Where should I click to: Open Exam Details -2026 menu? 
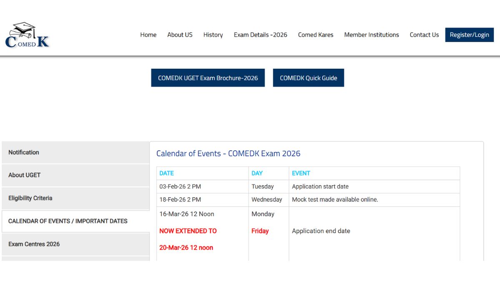click(260, 35)
